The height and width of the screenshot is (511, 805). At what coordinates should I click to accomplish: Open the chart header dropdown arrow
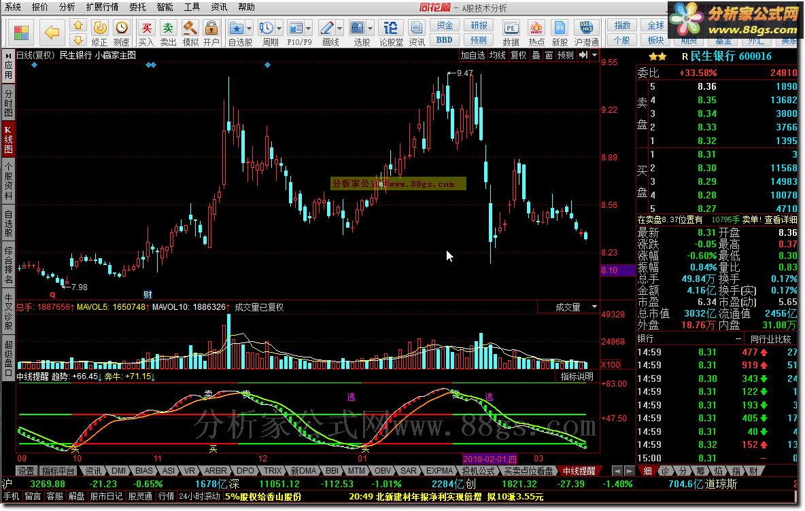(x=594, y=55)
